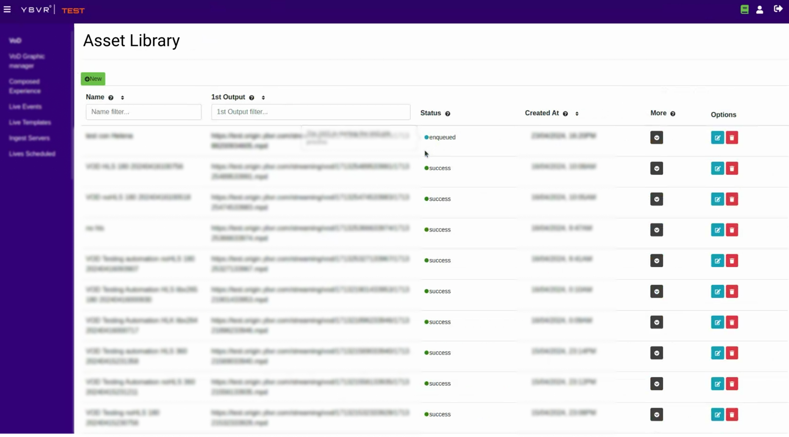Delete the last visible success asset
Viewport: 789px width, 437px height.
[x=732, y=415]
